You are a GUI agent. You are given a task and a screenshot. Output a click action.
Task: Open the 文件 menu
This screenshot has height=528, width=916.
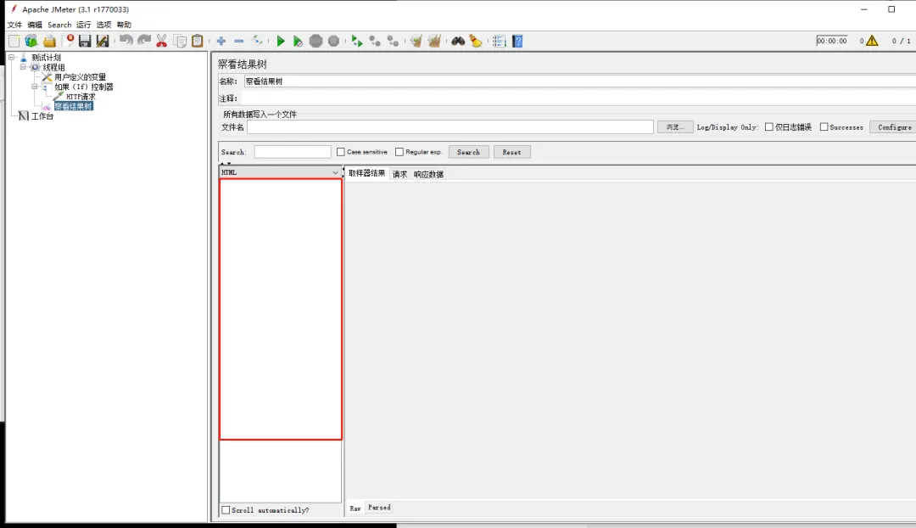pos(14,25)
